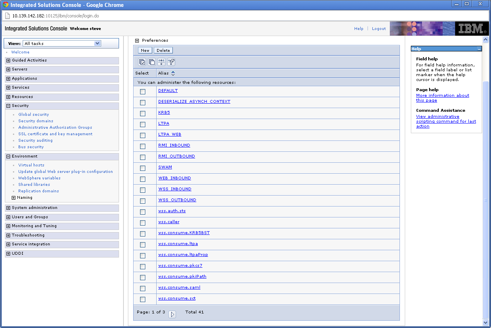Open the wss.auth.sts alias
491x328 pixels.
point(172,211)
